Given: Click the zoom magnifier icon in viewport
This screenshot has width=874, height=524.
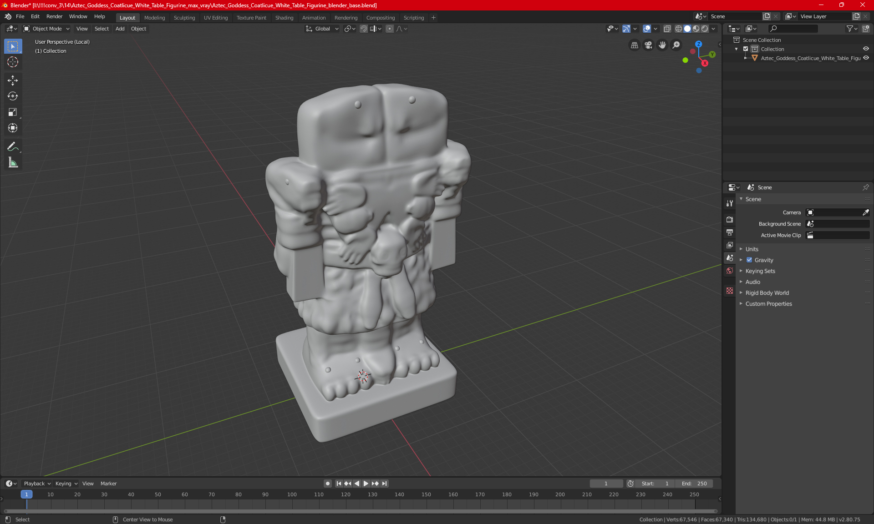Looking at the screenshot, I should point(676,45).
